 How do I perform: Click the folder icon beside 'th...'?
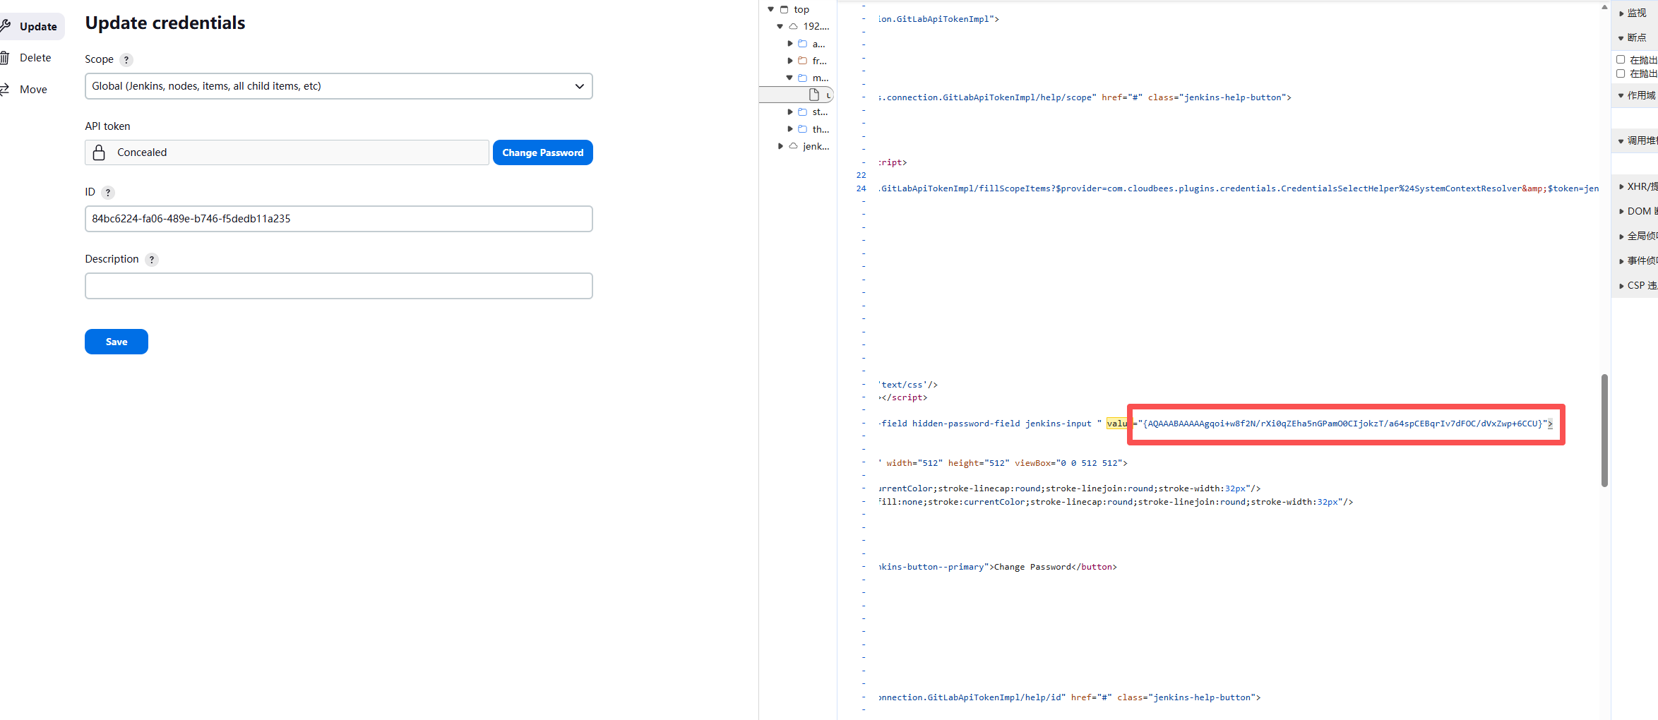pyautogui.click(x=802, y=129)
